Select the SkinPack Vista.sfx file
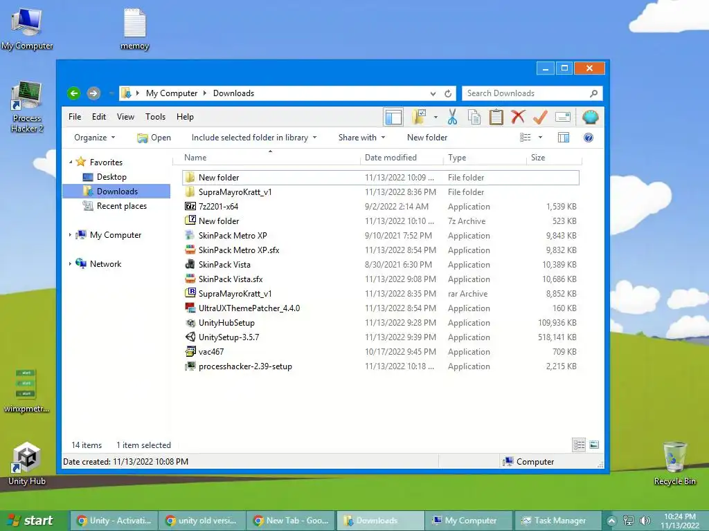 [x=381, y=279]
